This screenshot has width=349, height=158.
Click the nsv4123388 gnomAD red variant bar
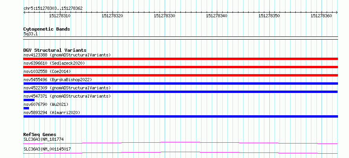[180, 59]
